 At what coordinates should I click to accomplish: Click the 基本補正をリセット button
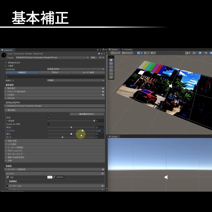click(87, 114)
